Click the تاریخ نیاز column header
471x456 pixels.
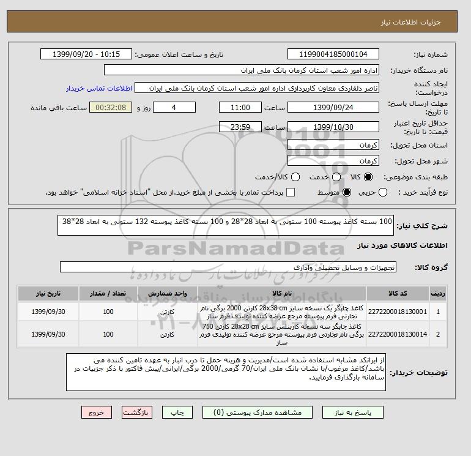click(48, 293)
